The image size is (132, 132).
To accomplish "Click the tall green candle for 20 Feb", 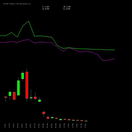I will 18,88.
